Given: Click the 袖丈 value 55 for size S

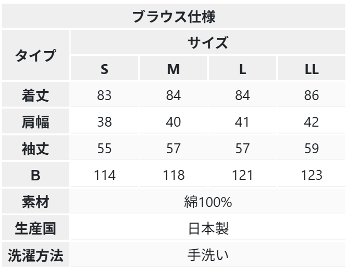Looking at the screenshot, I should pyautogui.click(x=105, y=149).
